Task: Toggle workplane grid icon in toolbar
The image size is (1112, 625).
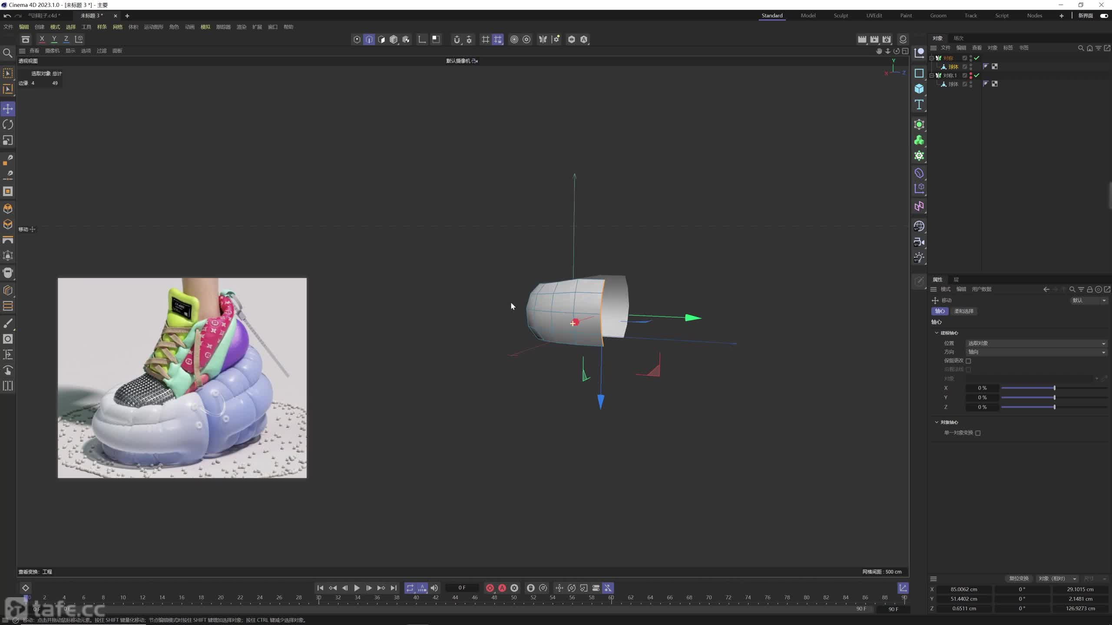Action: point(485,39)
